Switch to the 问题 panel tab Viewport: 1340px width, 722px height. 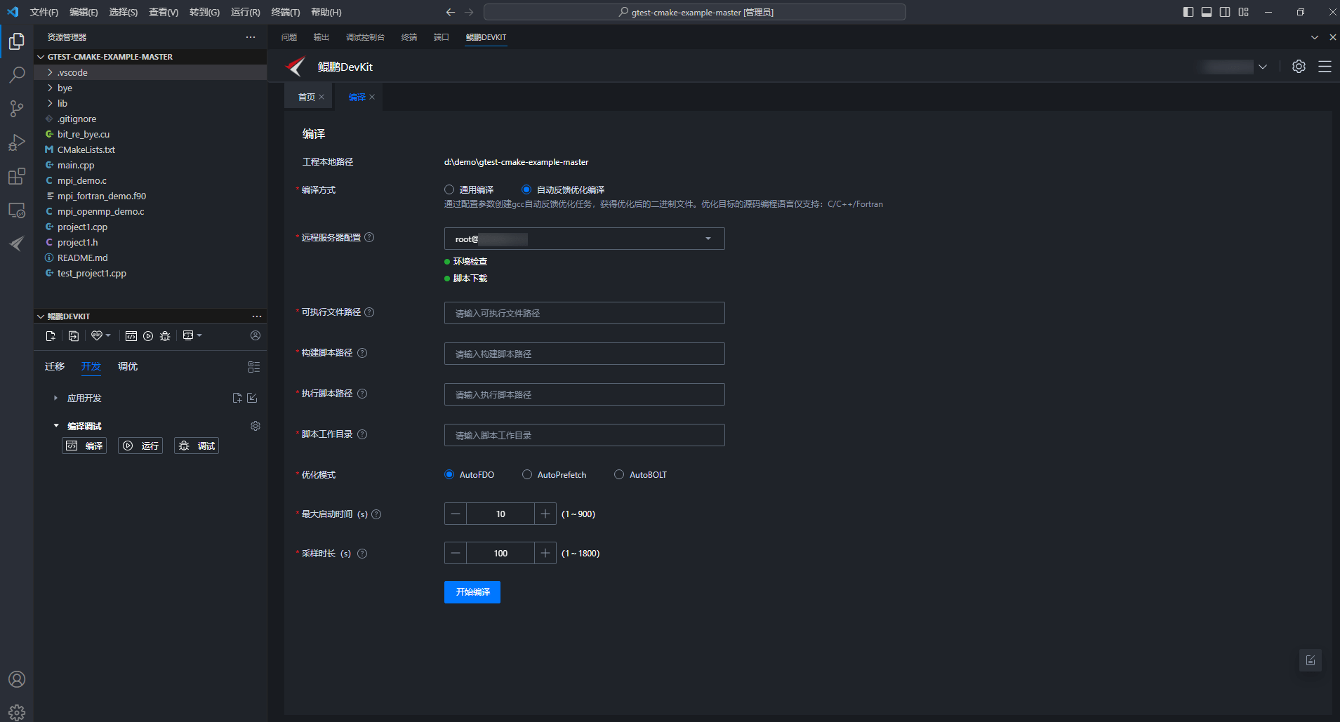289,37
